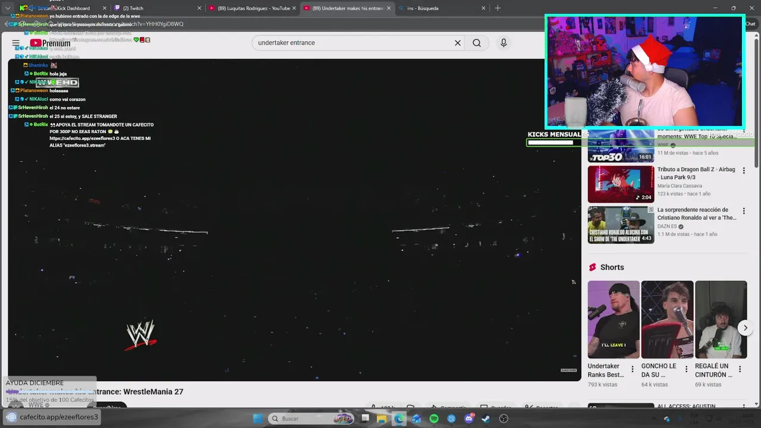Open Tributo a Dragon Ball Z thumbnail
The image size is (761, 428).
(x=621, y=184)
